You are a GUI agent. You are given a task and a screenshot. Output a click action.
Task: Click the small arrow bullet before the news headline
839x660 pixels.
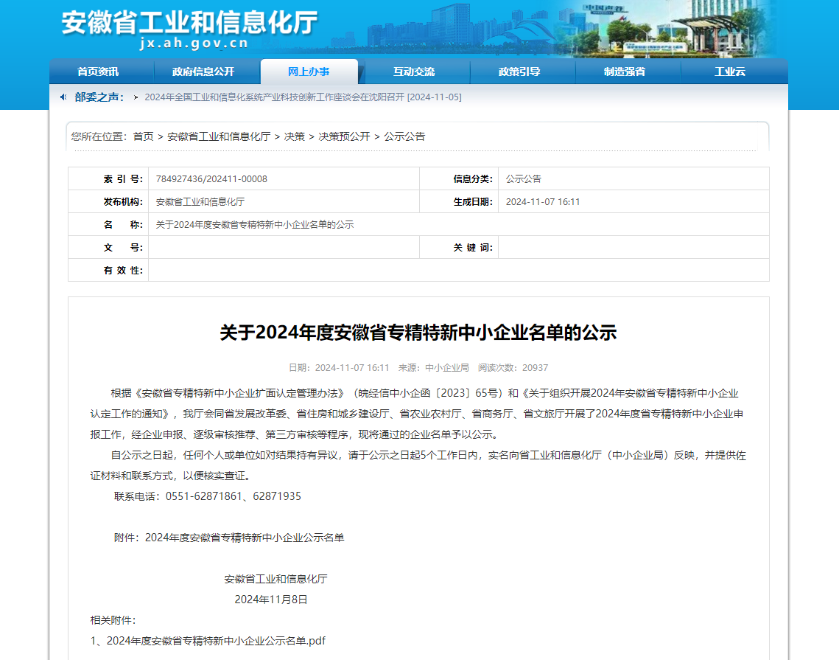coord(136,97)
